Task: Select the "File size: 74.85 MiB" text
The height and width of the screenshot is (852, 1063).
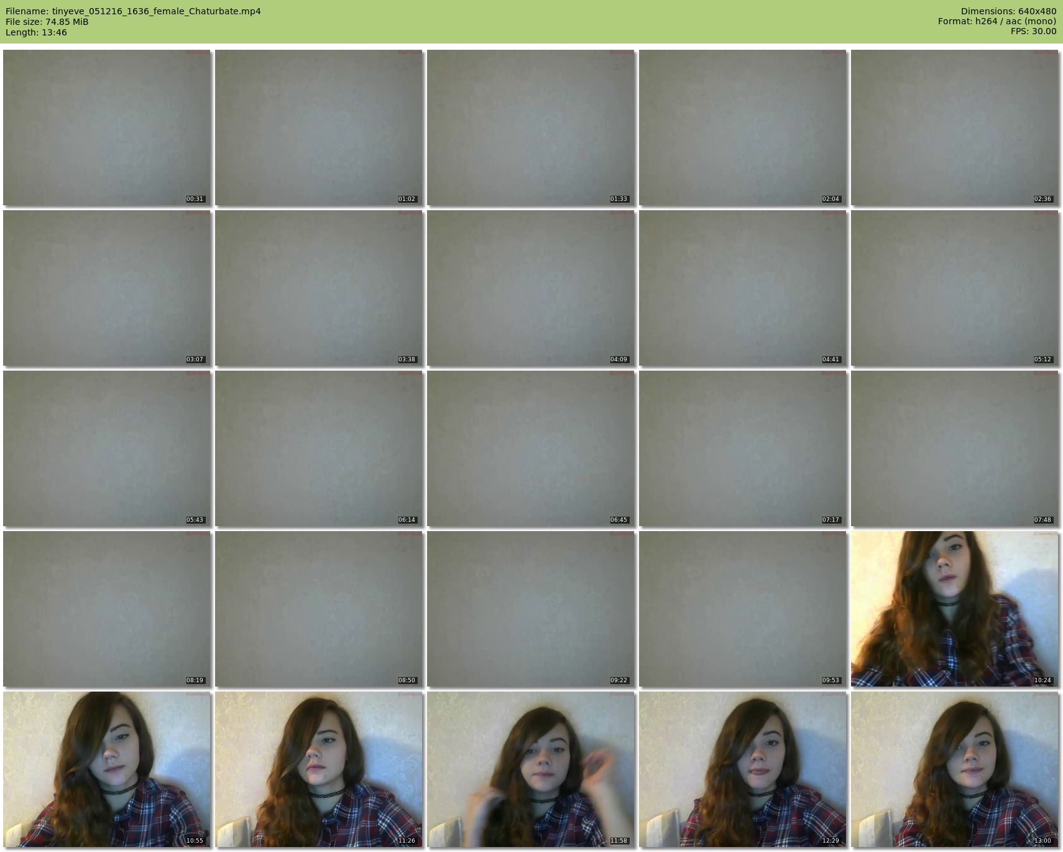Action: point(47,22)
